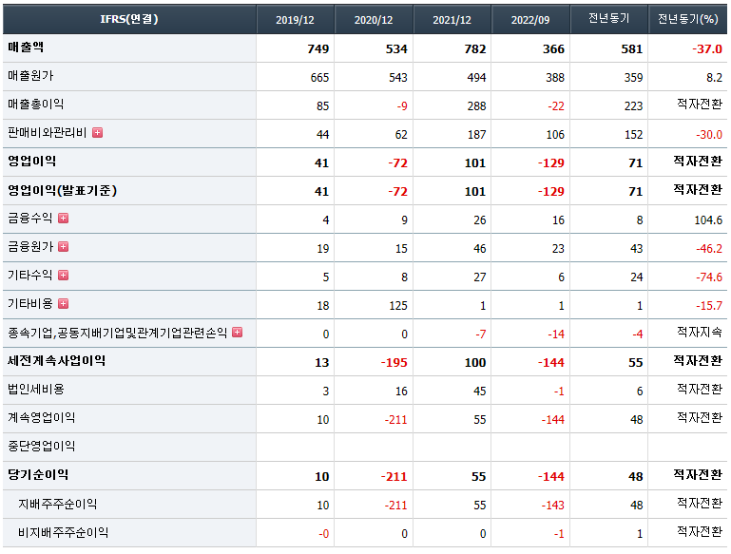Click the 금융수익 row label
The width and height of the screenshot is (731, 554).
[30, 218]
